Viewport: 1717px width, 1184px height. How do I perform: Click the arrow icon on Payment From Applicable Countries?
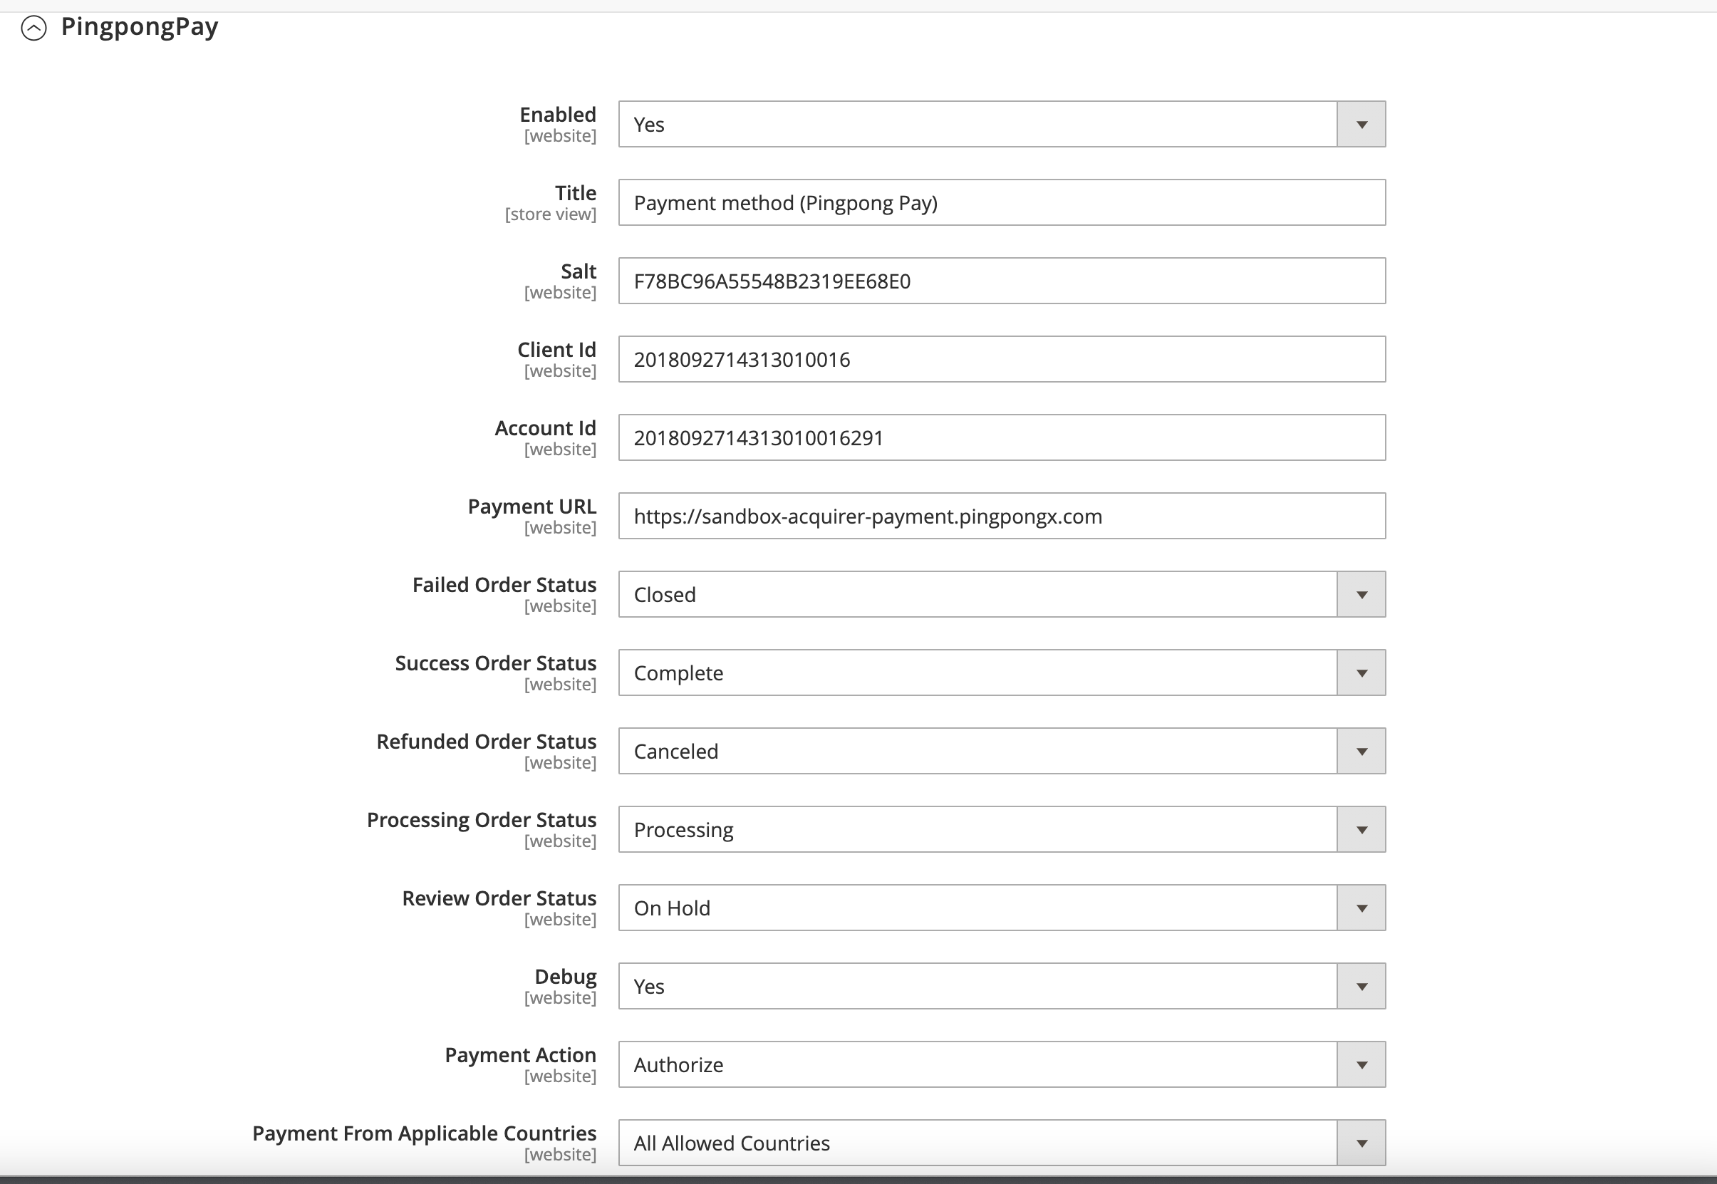coord(1360,1143)
